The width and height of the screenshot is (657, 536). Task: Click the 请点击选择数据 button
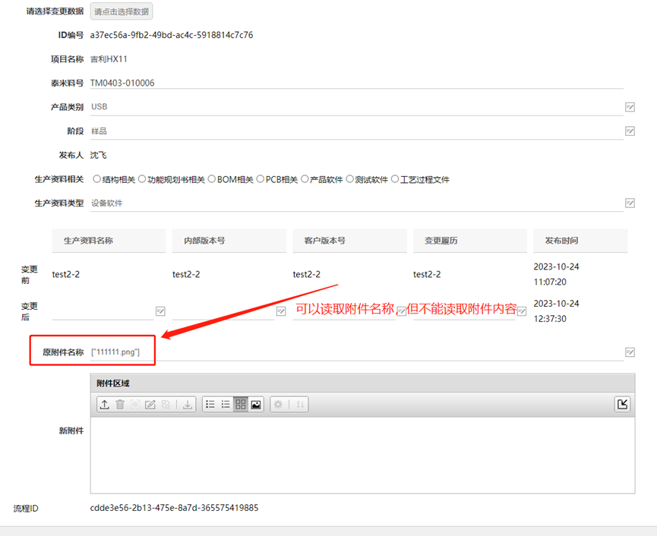[122, 11]
